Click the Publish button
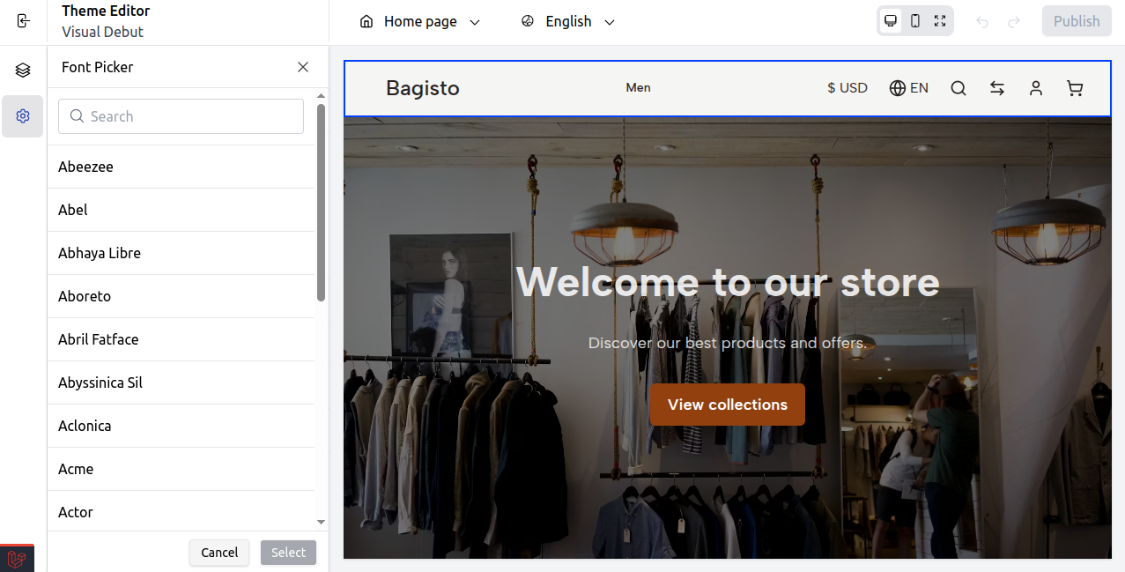The width and height of the screenshot is (1125, 572). [1077, 21]
